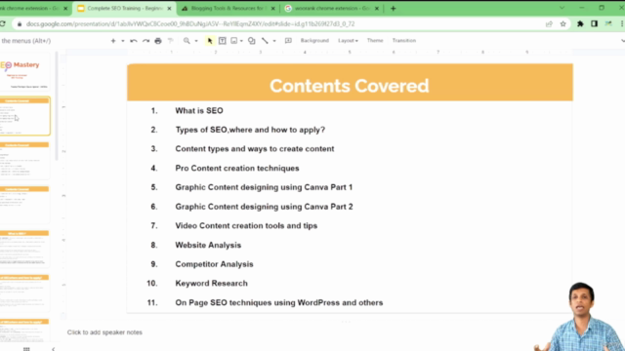The height and width of the screenshot is (351, 625).
Task: Open the Extensions puzzle icon
Action: pyautogui.click(x=580, y=23)
